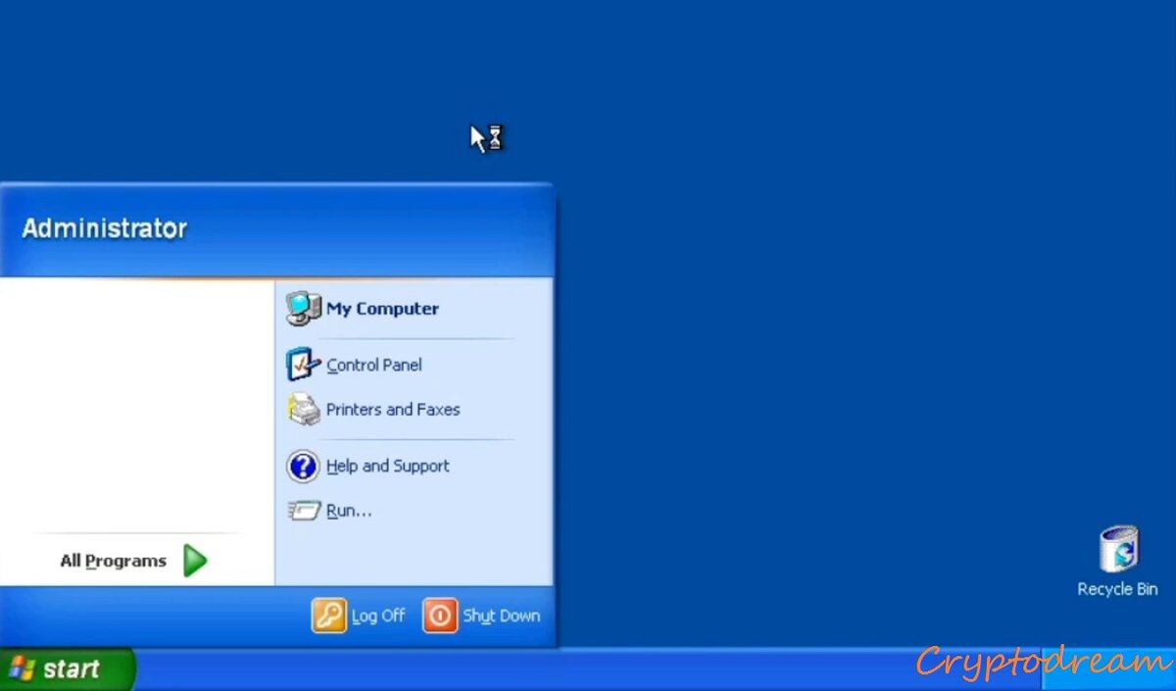The height and width of the screenshot is (691, 1176).
Task: Expand All Programs with green arrow
Action: [x=195, y=561]
